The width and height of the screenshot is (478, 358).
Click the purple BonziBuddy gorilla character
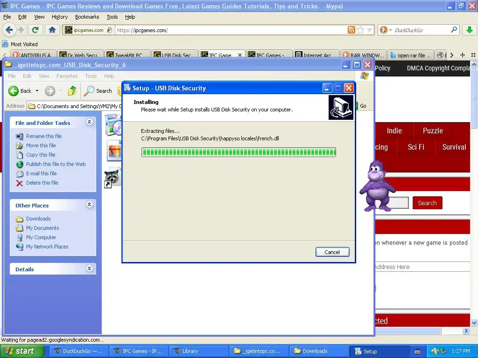[x=377, y=186]
